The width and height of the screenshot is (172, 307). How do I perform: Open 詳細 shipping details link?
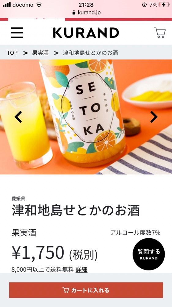pos(81,270)
